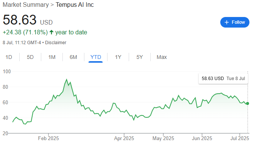
Task: Open the Market Summary breadcrumb link
Action: pos(26,5)
